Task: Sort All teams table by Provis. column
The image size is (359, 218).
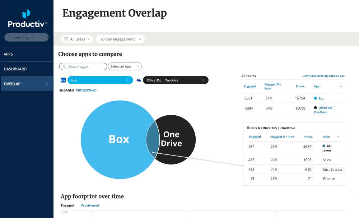Action: coord(300,86)
